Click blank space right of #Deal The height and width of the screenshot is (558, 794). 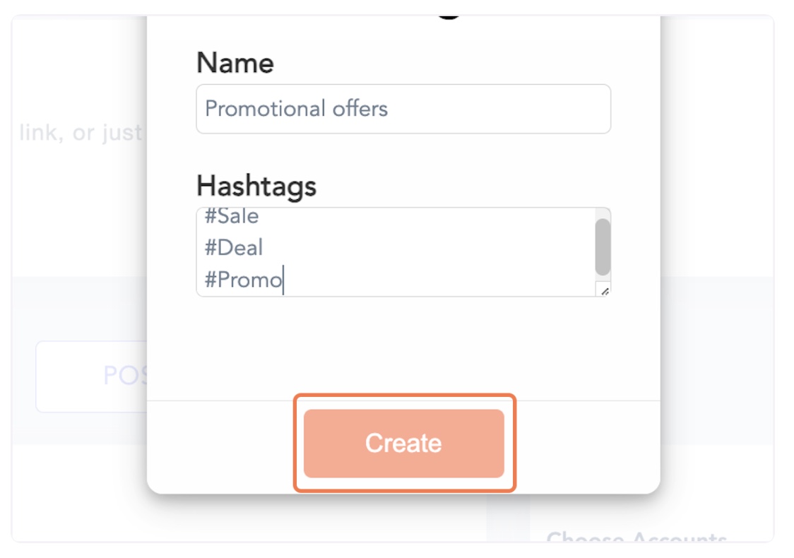pyautogui.click(x=425, y=248)
